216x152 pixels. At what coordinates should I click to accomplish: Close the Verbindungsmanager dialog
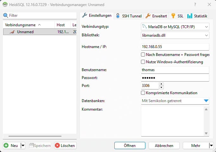tap(209, 4)
